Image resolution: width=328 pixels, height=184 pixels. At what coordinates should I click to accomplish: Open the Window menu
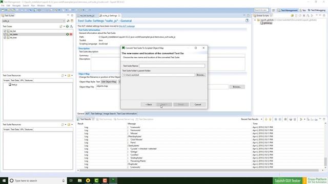click(41, 6)
